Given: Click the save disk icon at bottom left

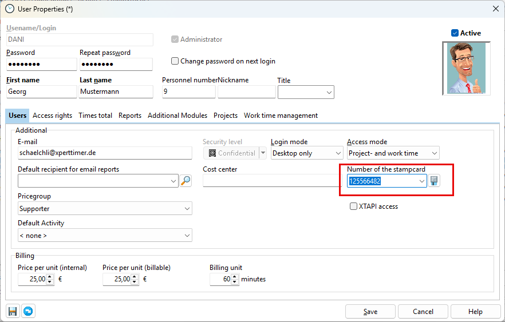Looking at the screenshot, I should [13, 311].
